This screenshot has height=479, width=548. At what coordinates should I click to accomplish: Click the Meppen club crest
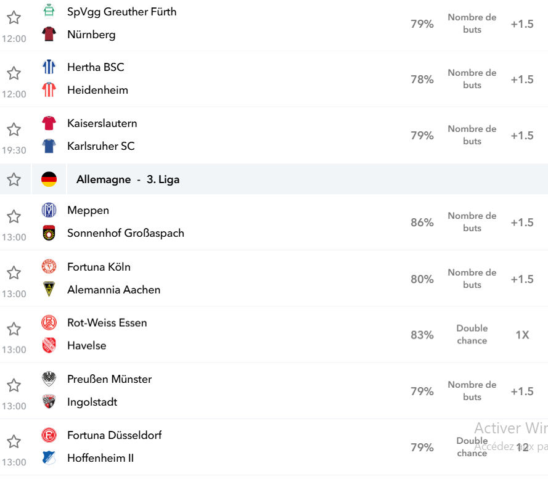[49, 210]
